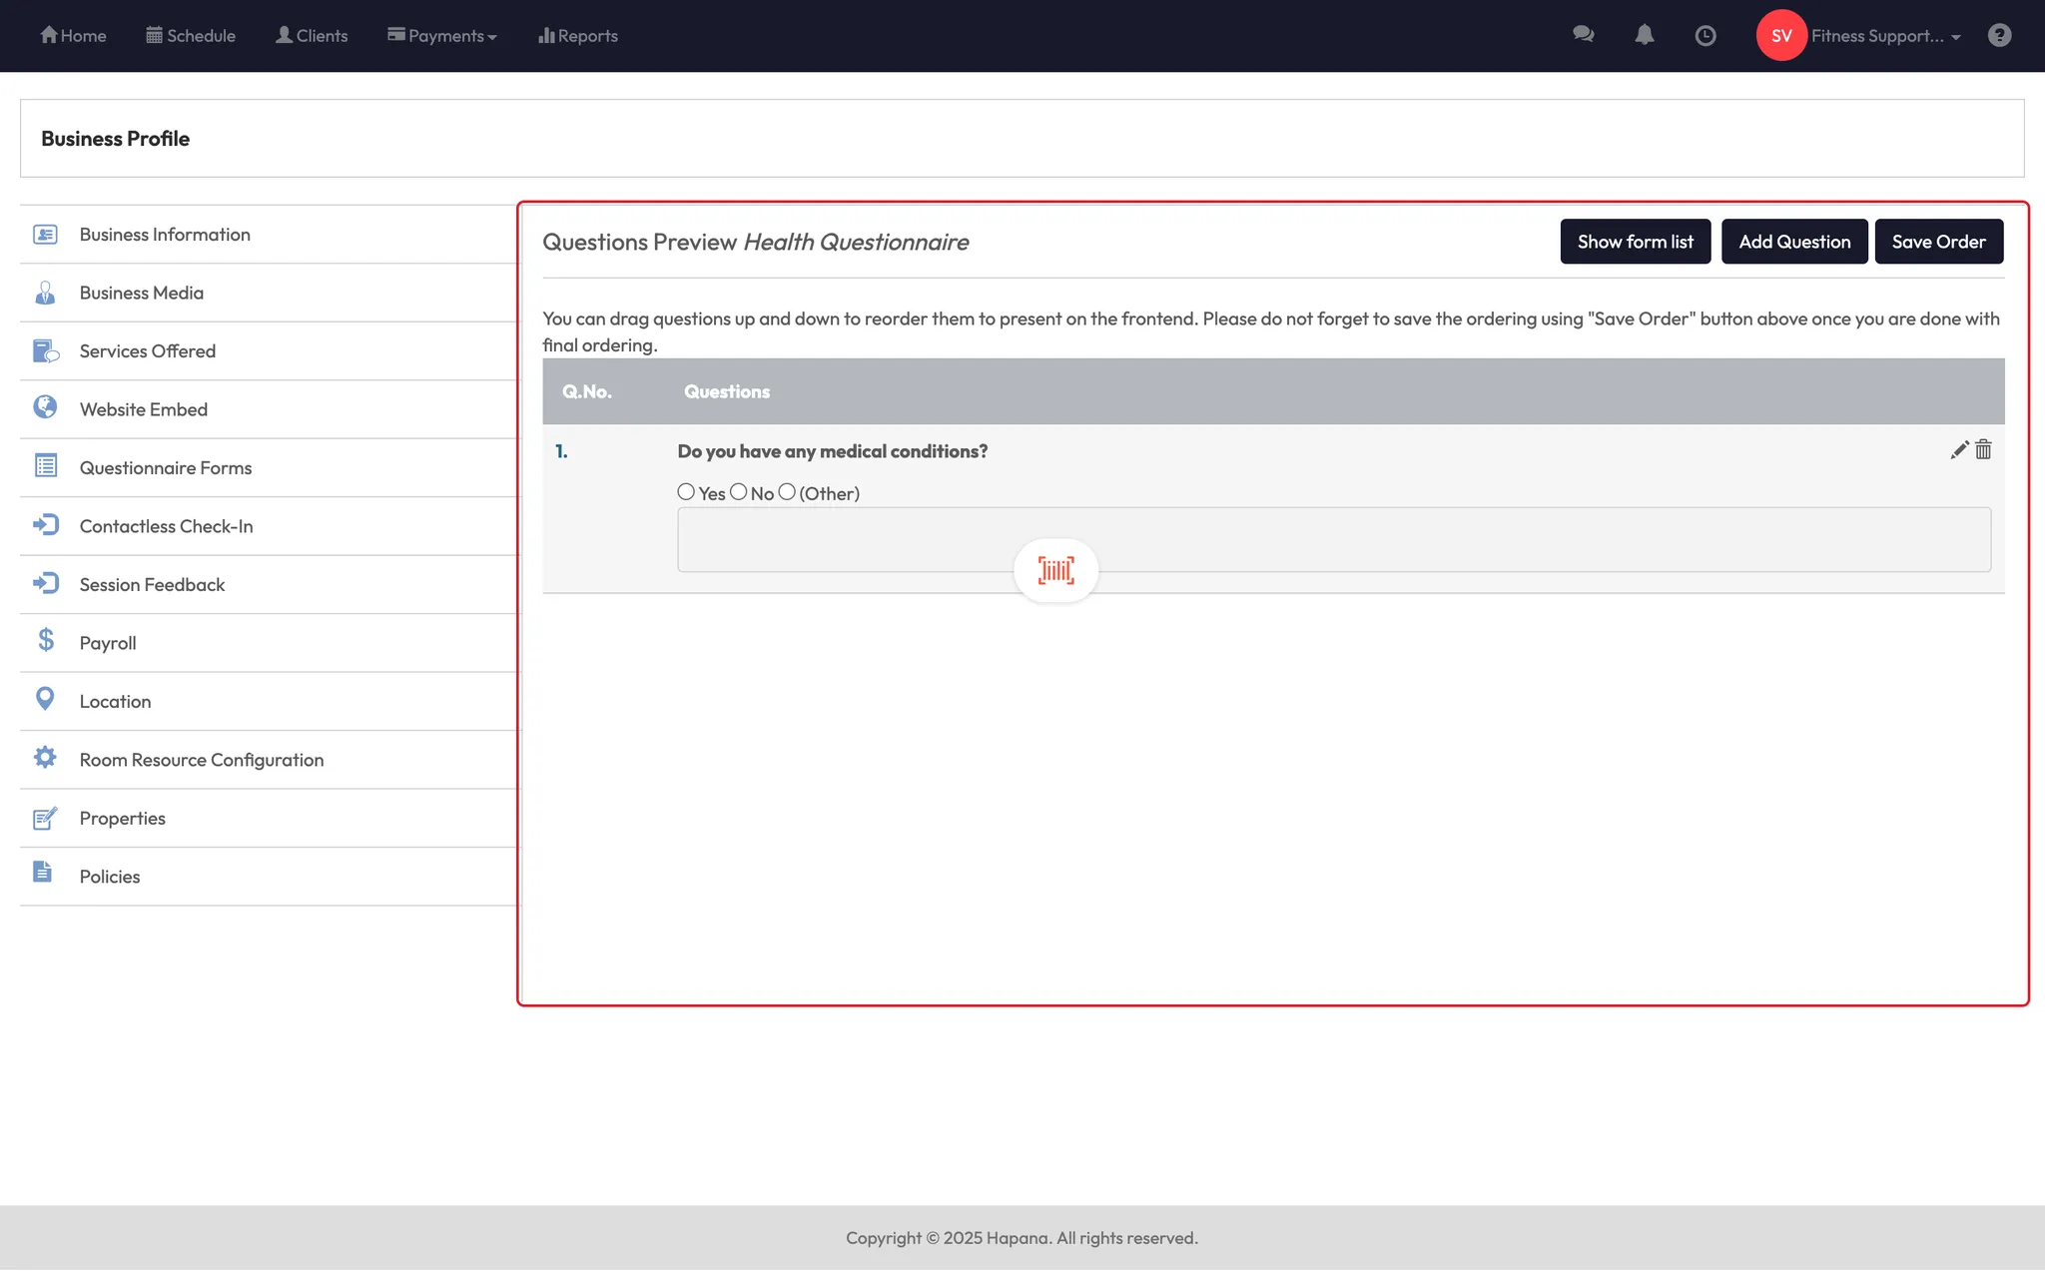Select the No radio option
The height and width of the screenshot is (1271, 2045).
click(x=739, y=491)
